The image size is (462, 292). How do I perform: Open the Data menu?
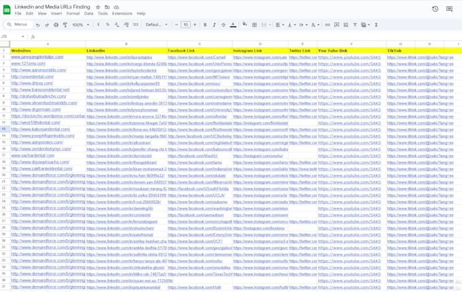pyautogui.click(x=89, y=14)
